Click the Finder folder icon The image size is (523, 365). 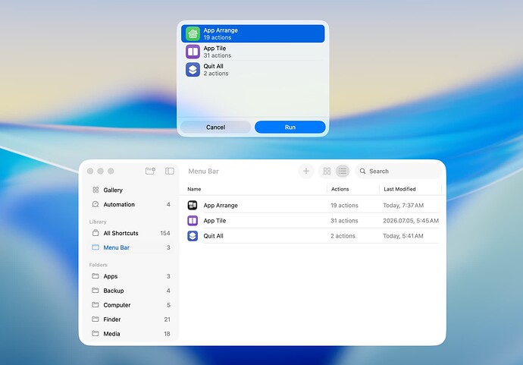click(x=96, y=319)
